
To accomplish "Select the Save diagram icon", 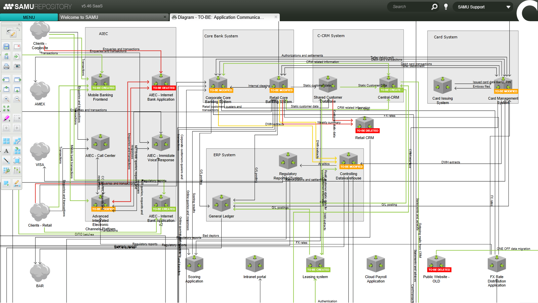I will pyautogui.click(x=6, y=47).
